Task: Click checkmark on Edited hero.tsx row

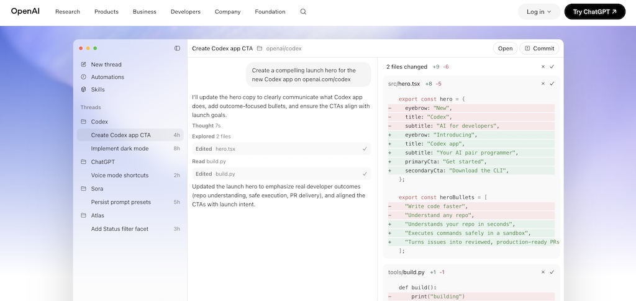Action: (x=365, y=149)
